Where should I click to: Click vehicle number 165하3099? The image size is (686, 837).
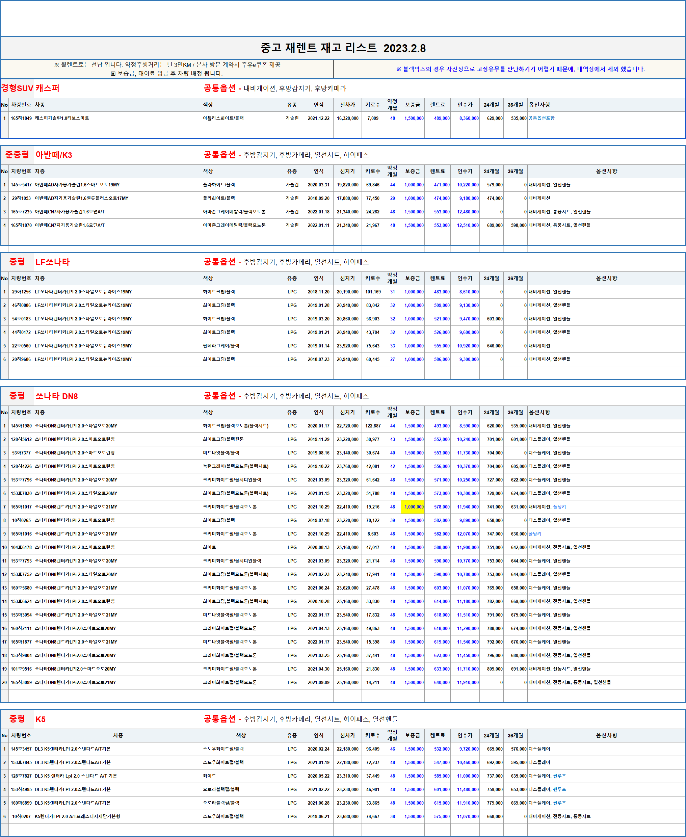tap(21, 682)
